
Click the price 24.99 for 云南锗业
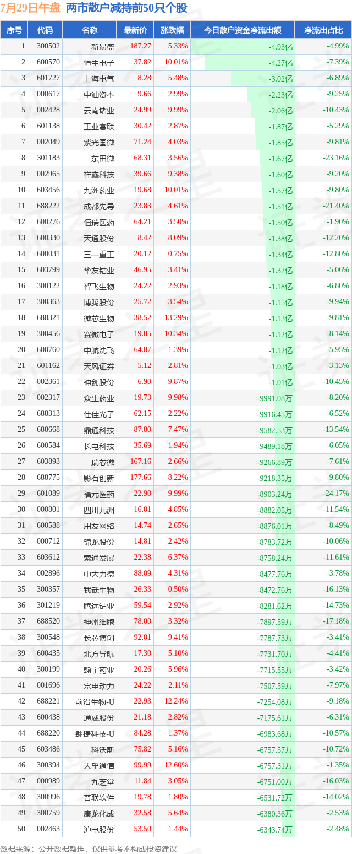142,110
